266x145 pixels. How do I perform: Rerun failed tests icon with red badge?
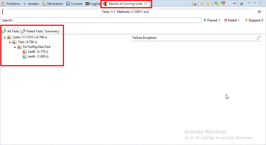[223, 3]
